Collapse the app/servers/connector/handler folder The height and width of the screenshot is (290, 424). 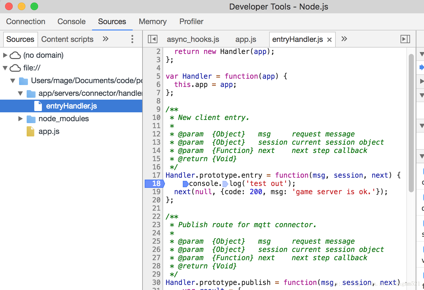coord(20,93)
